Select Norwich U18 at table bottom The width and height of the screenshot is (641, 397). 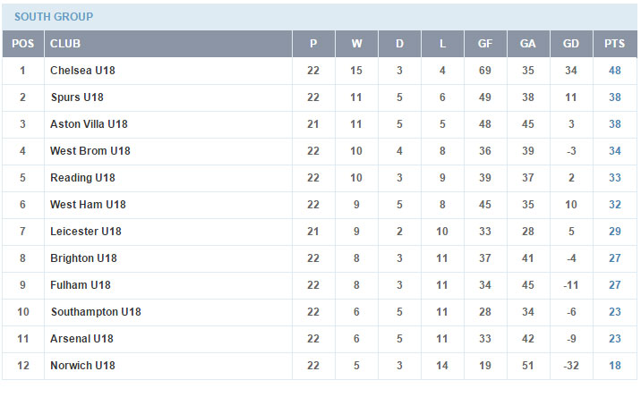[x=82, y=366]
